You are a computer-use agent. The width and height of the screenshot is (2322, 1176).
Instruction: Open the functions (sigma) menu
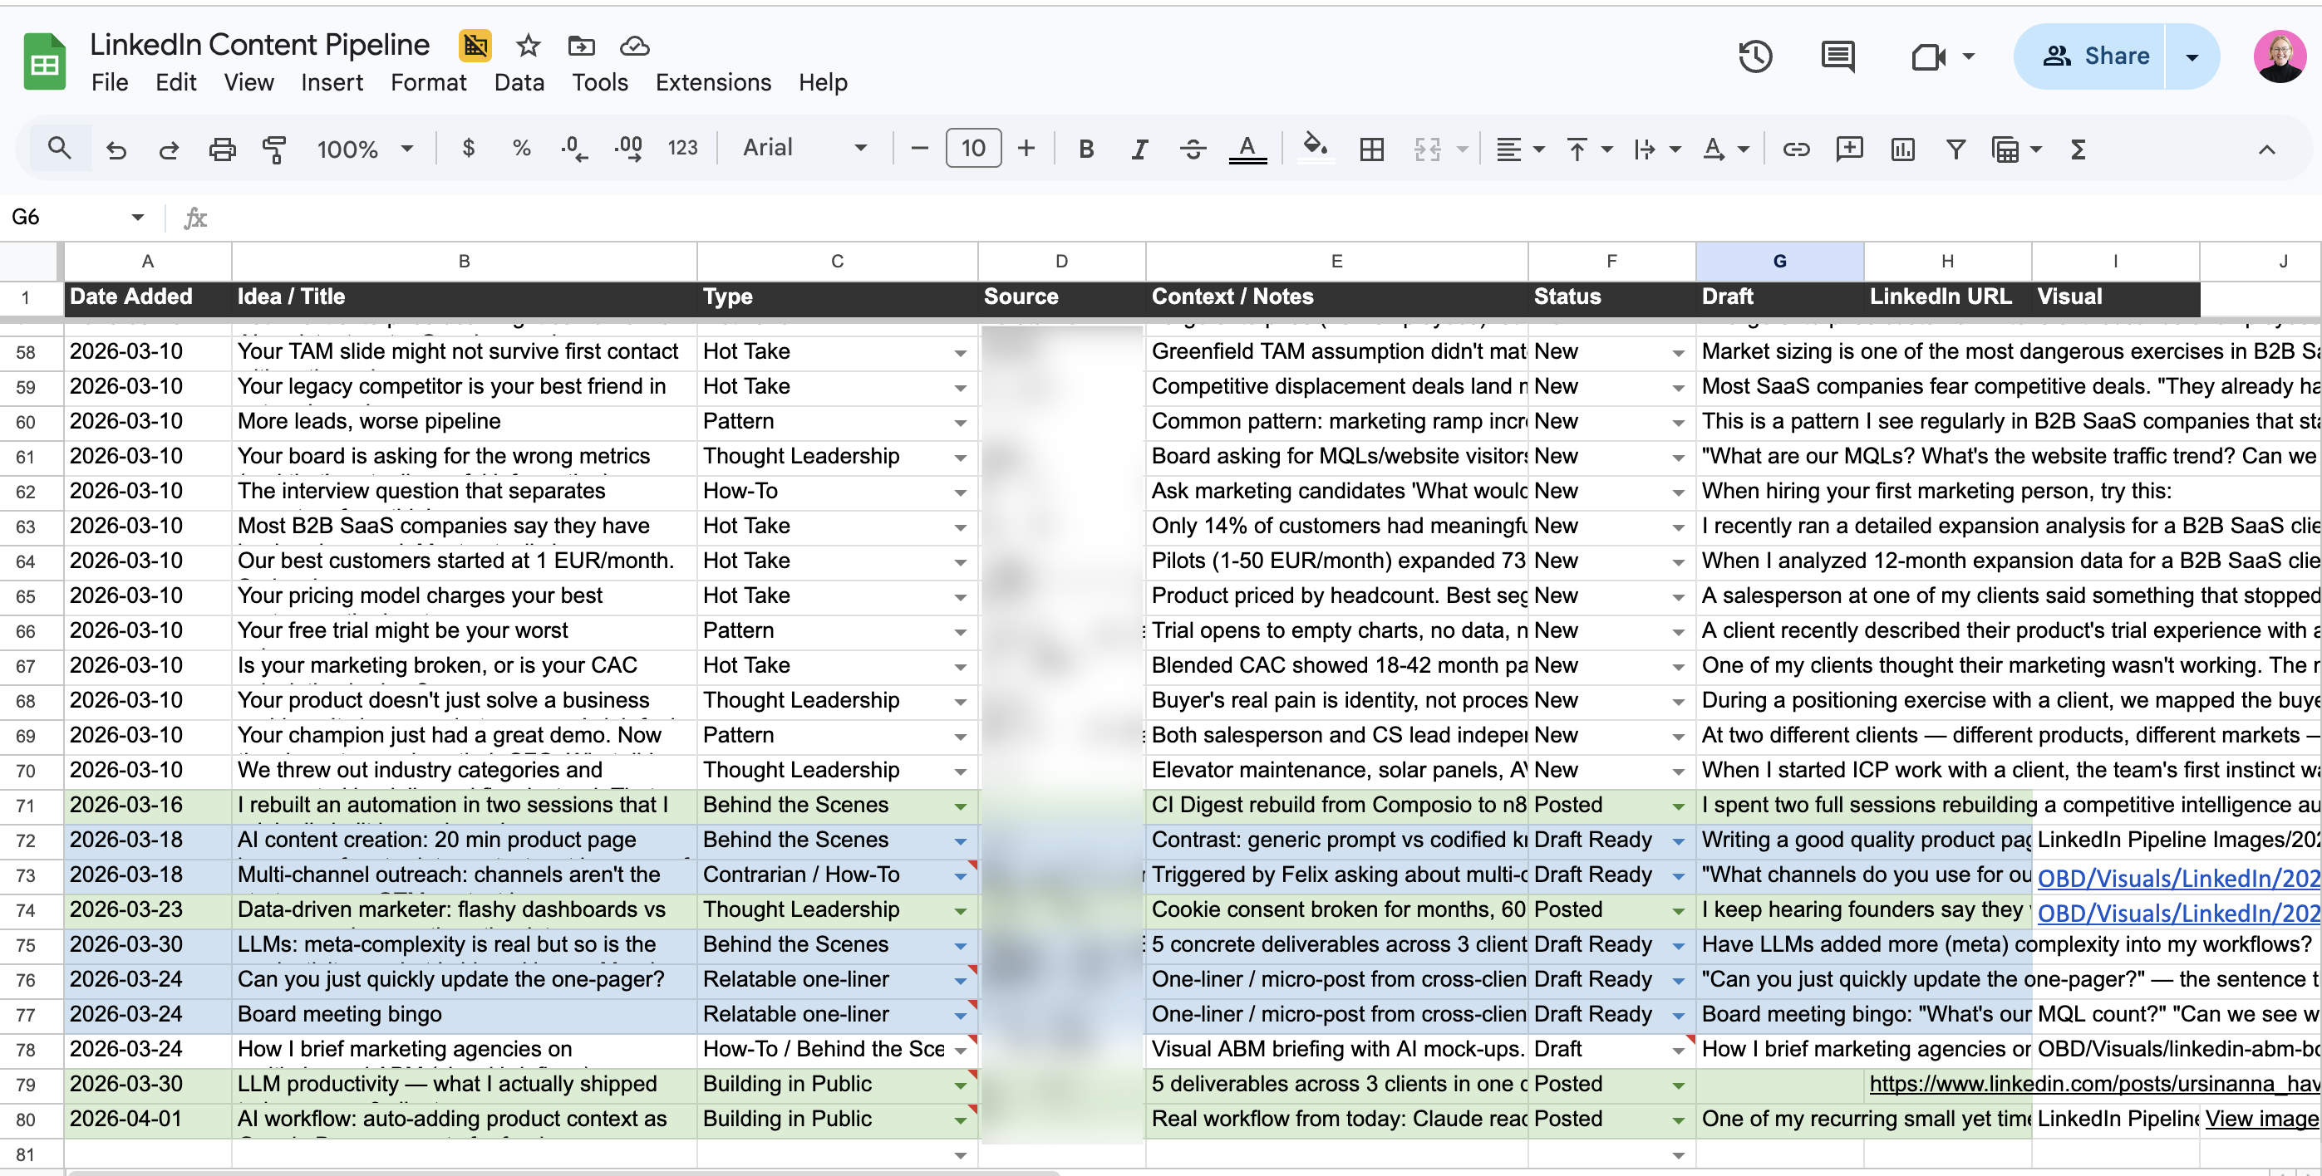[x=2077, y=149]
